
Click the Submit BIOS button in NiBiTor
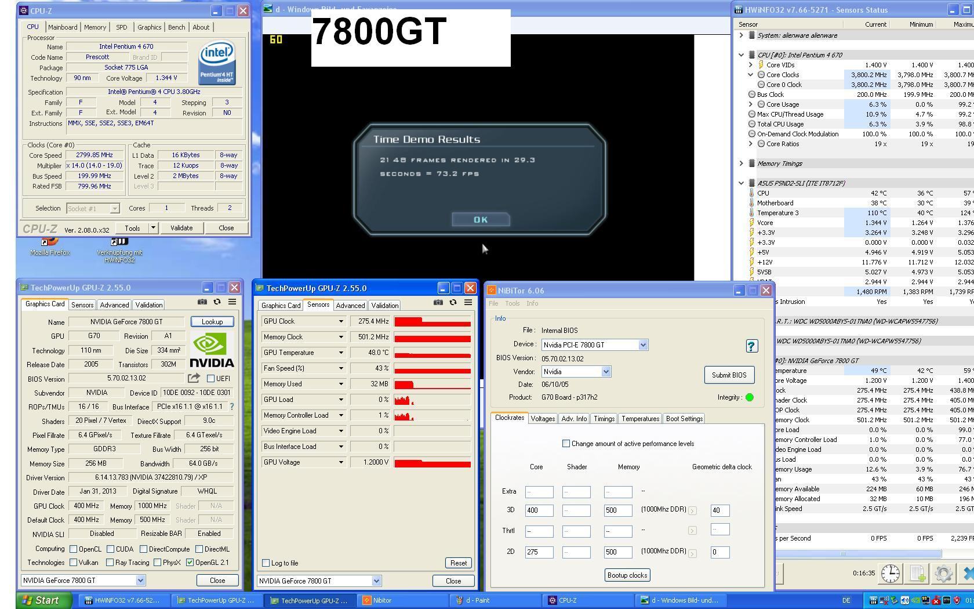tap(729, 375)
